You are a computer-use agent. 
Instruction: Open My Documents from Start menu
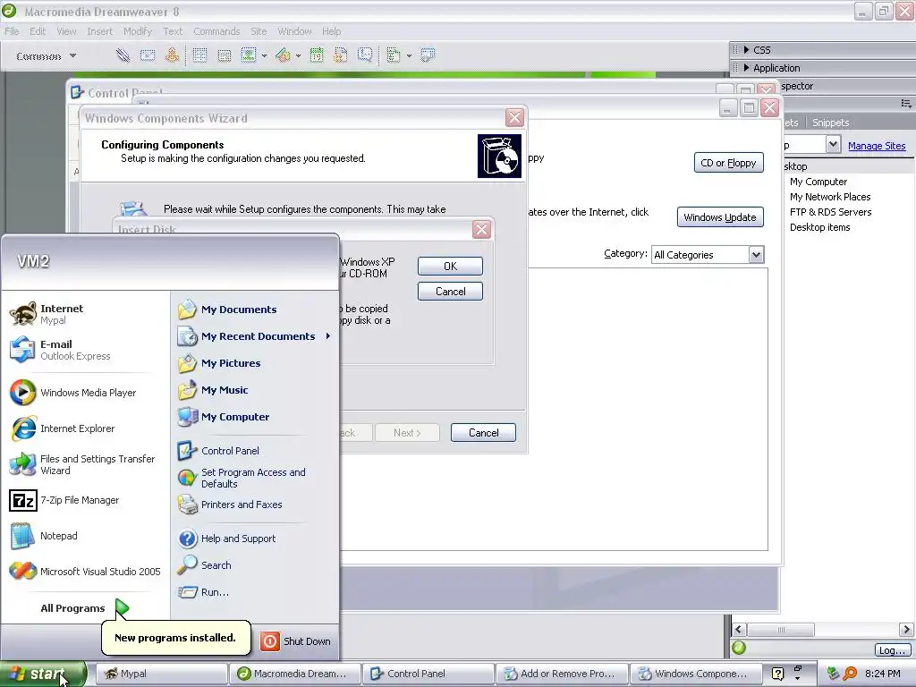pyautogui.click(x=227, y=309)
